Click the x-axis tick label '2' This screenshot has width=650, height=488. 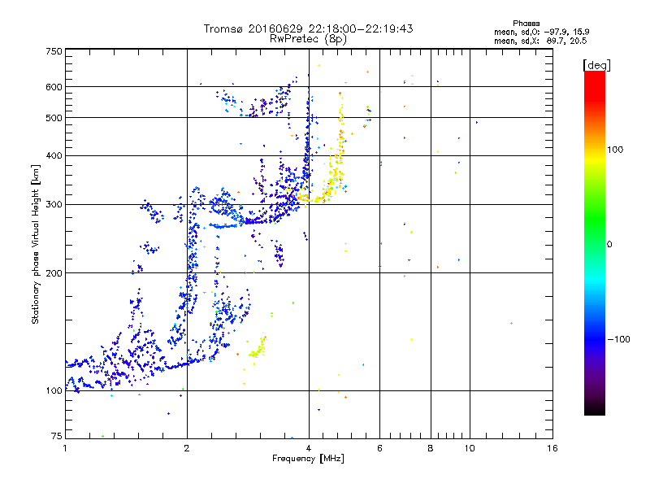tap(187, 448)
